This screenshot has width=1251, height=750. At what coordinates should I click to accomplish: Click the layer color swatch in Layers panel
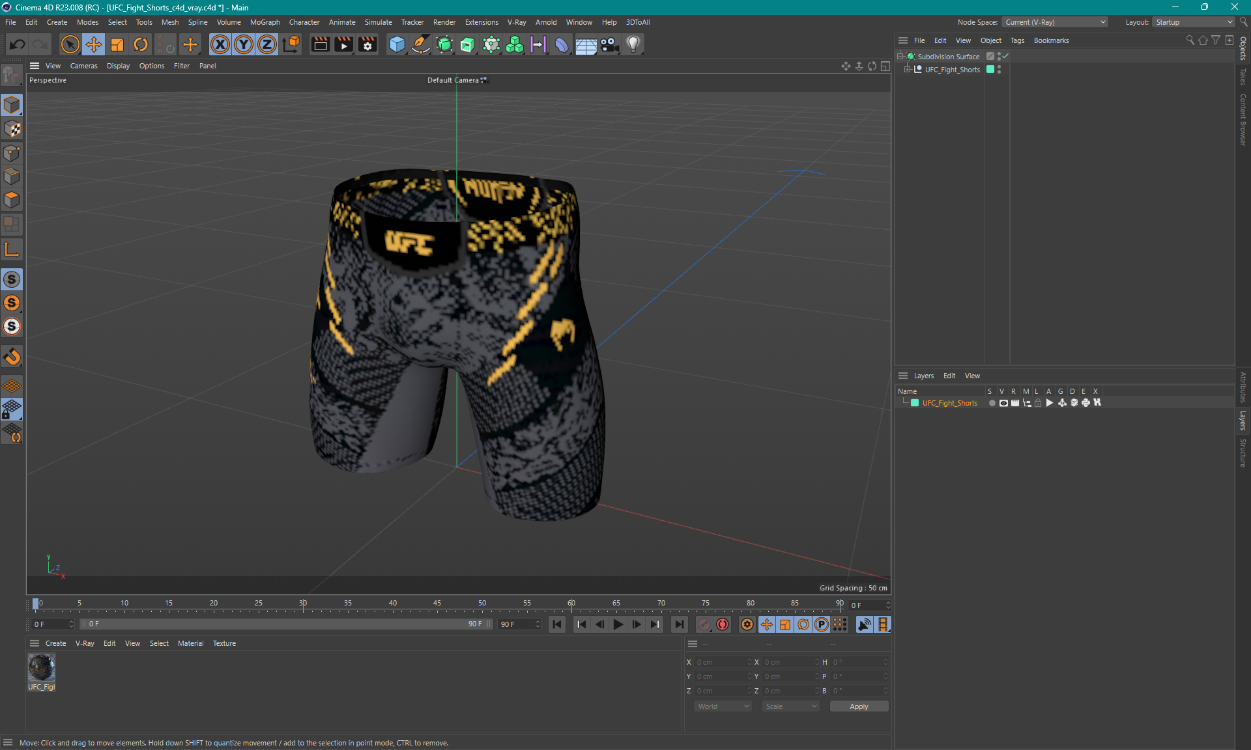click(915, 403)
